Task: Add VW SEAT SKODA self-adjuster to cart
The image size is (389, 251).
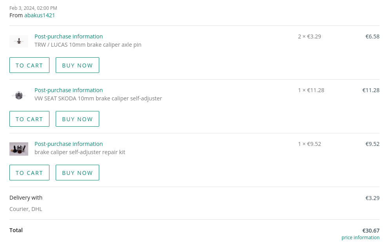Action: [x=29, y=119]
